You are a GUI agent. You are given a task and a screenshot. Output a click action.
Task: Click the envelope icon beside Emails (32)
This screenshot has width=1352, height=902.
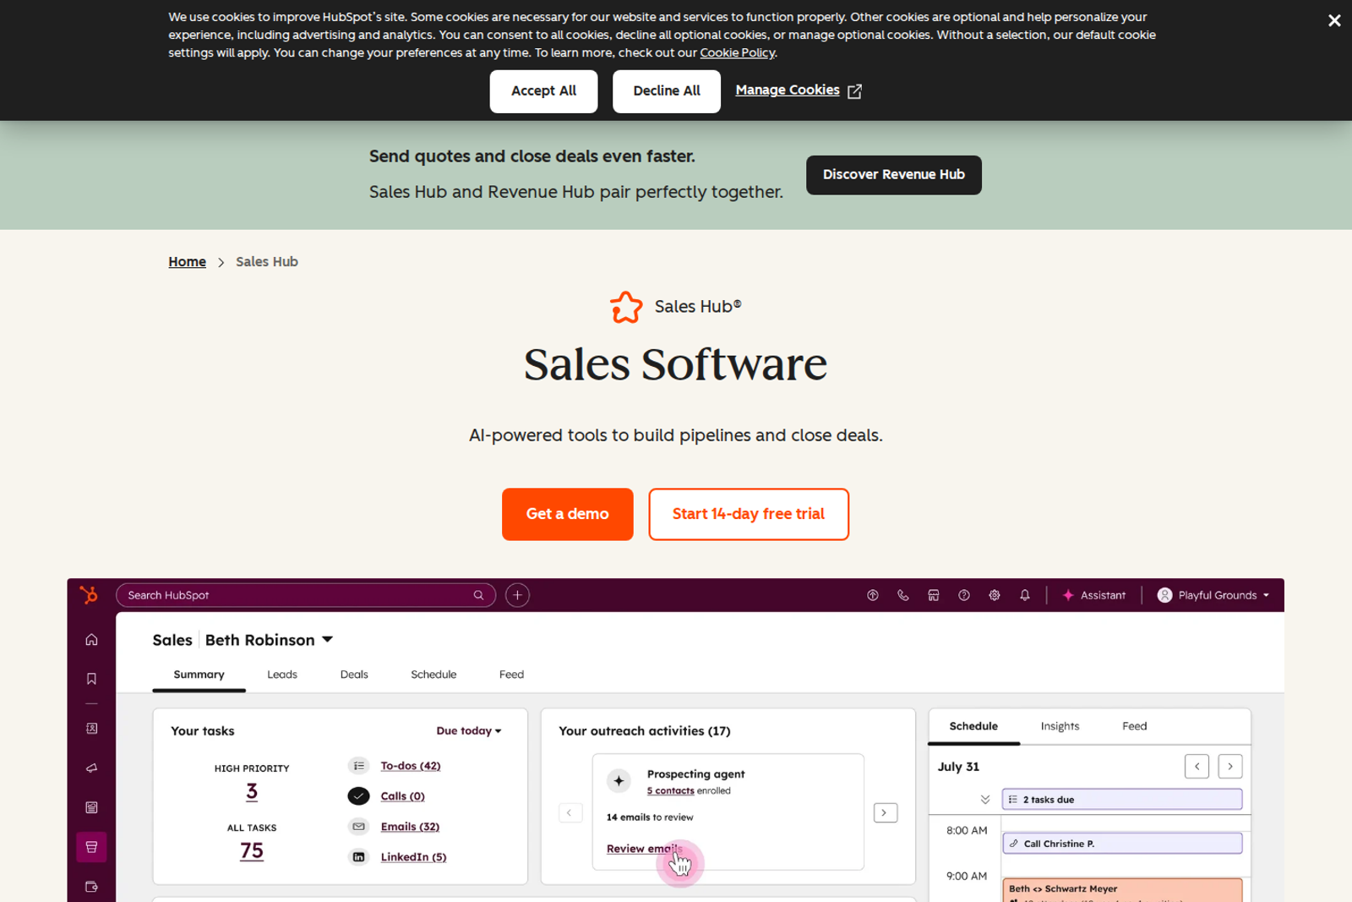359,827
